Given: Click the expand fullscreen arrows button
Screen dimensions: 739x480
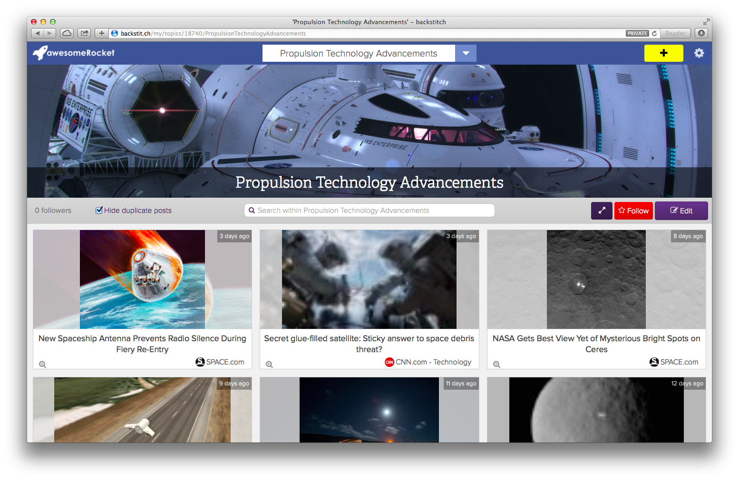Looking at the screenshot, I should (x=602, y=211).
